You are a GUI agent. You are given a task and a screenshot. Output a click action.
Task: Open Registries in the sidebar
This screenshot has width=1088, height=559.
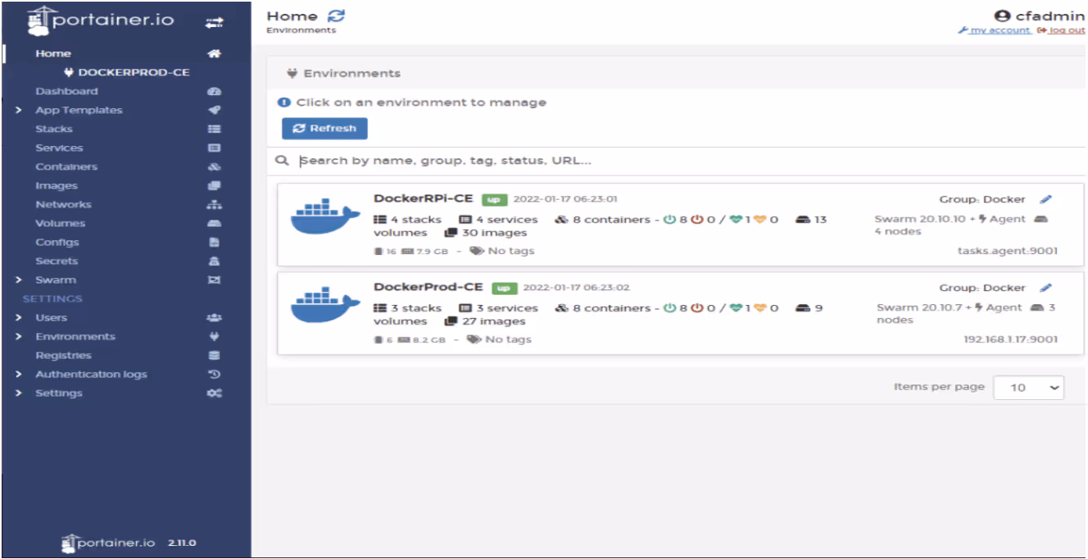pos(63,356)
